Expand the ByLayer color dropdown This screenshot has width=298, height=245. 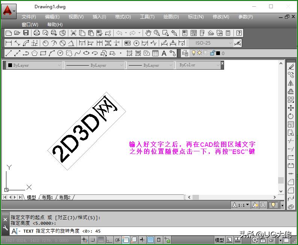59,65
